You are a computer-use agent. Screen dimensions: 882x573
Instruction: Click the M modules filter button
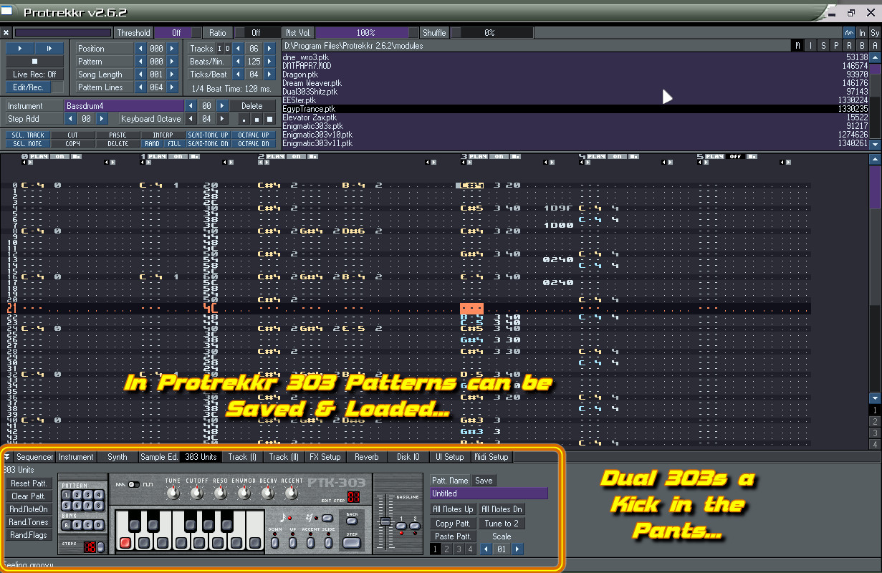(x=798, y=46)
